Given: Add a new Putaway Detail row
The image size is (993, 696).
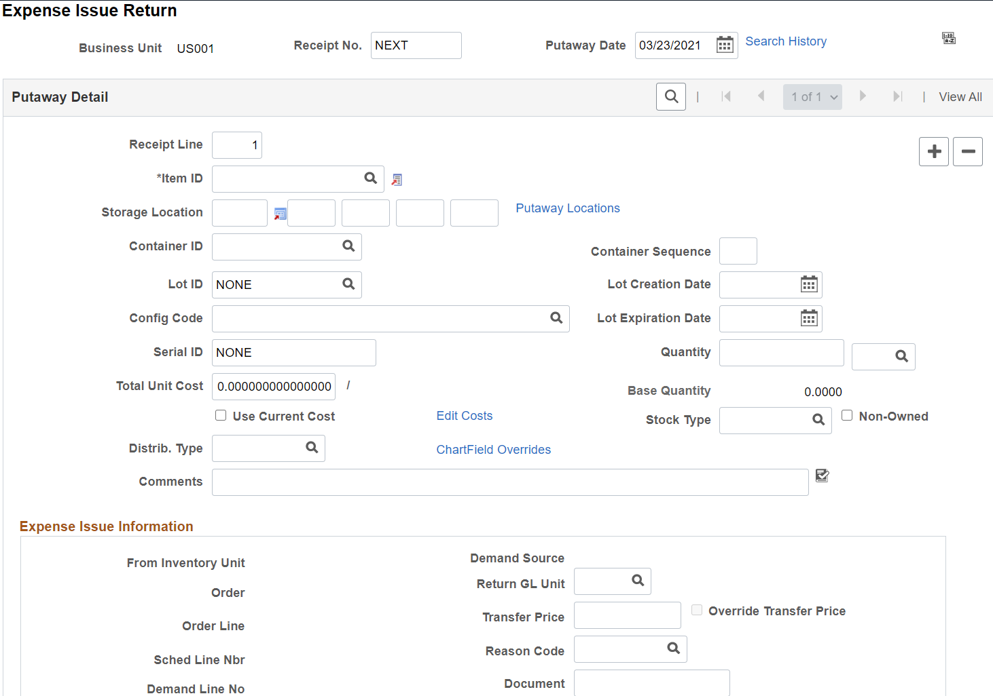Looking at the screenshot, I should 933,151.
